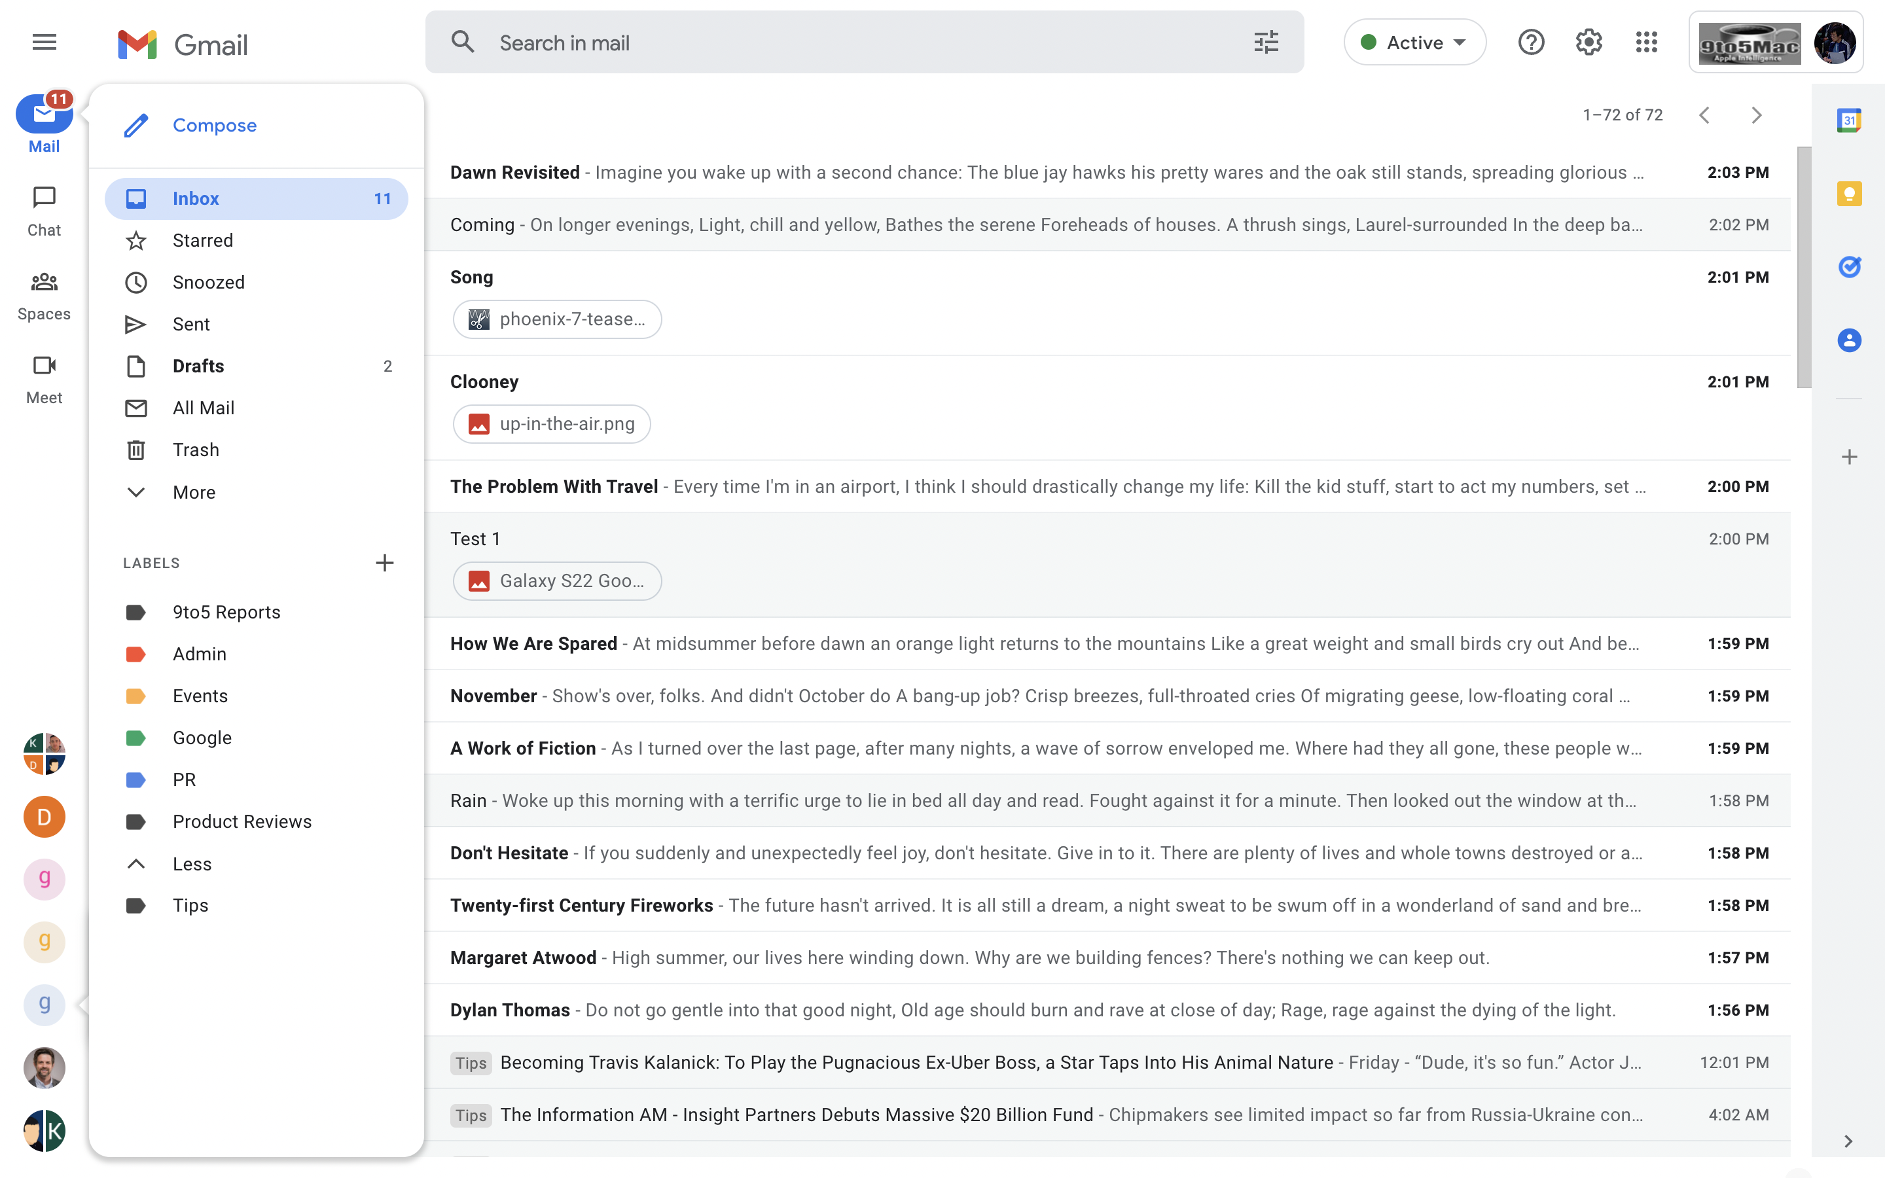Open Spaces from the left rail
The width and height of the screenshot is (1885, 1178).
coord(44,293)
